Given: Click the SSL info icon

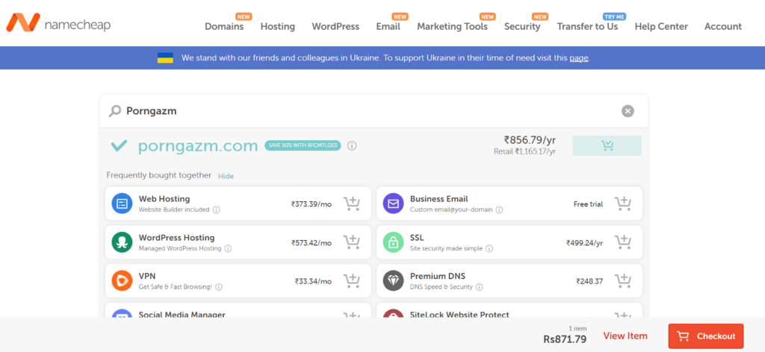Looking at the screenshot, I should [x=489, y=248].
